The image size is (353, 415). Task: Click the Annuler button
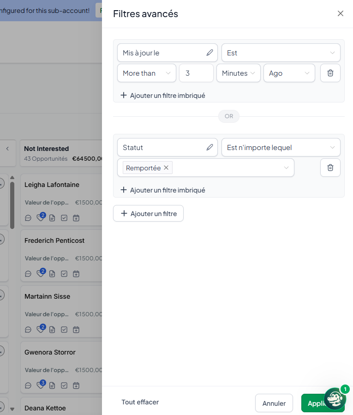[x=274, y=403]
